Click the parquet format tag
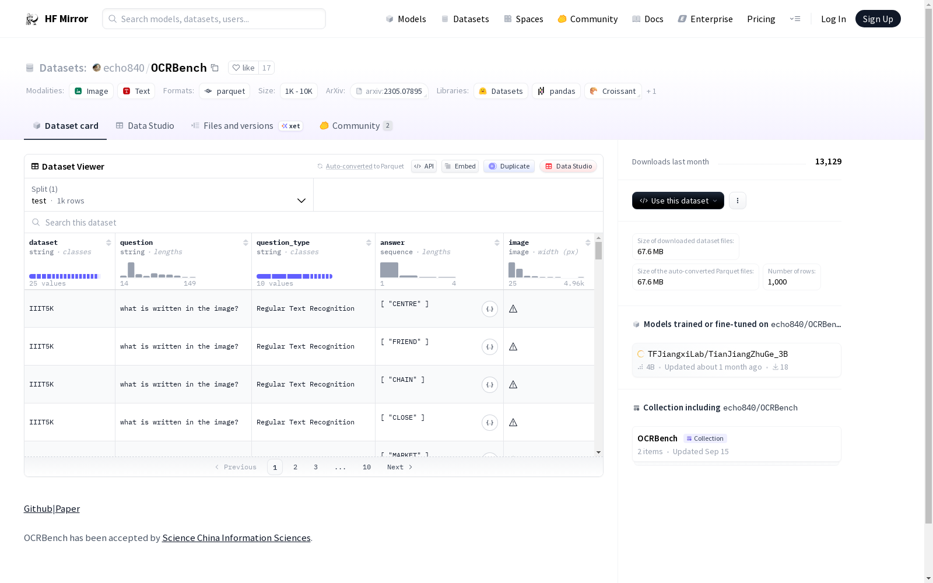Viewport: 933px width, 583px height. [225, 91]
